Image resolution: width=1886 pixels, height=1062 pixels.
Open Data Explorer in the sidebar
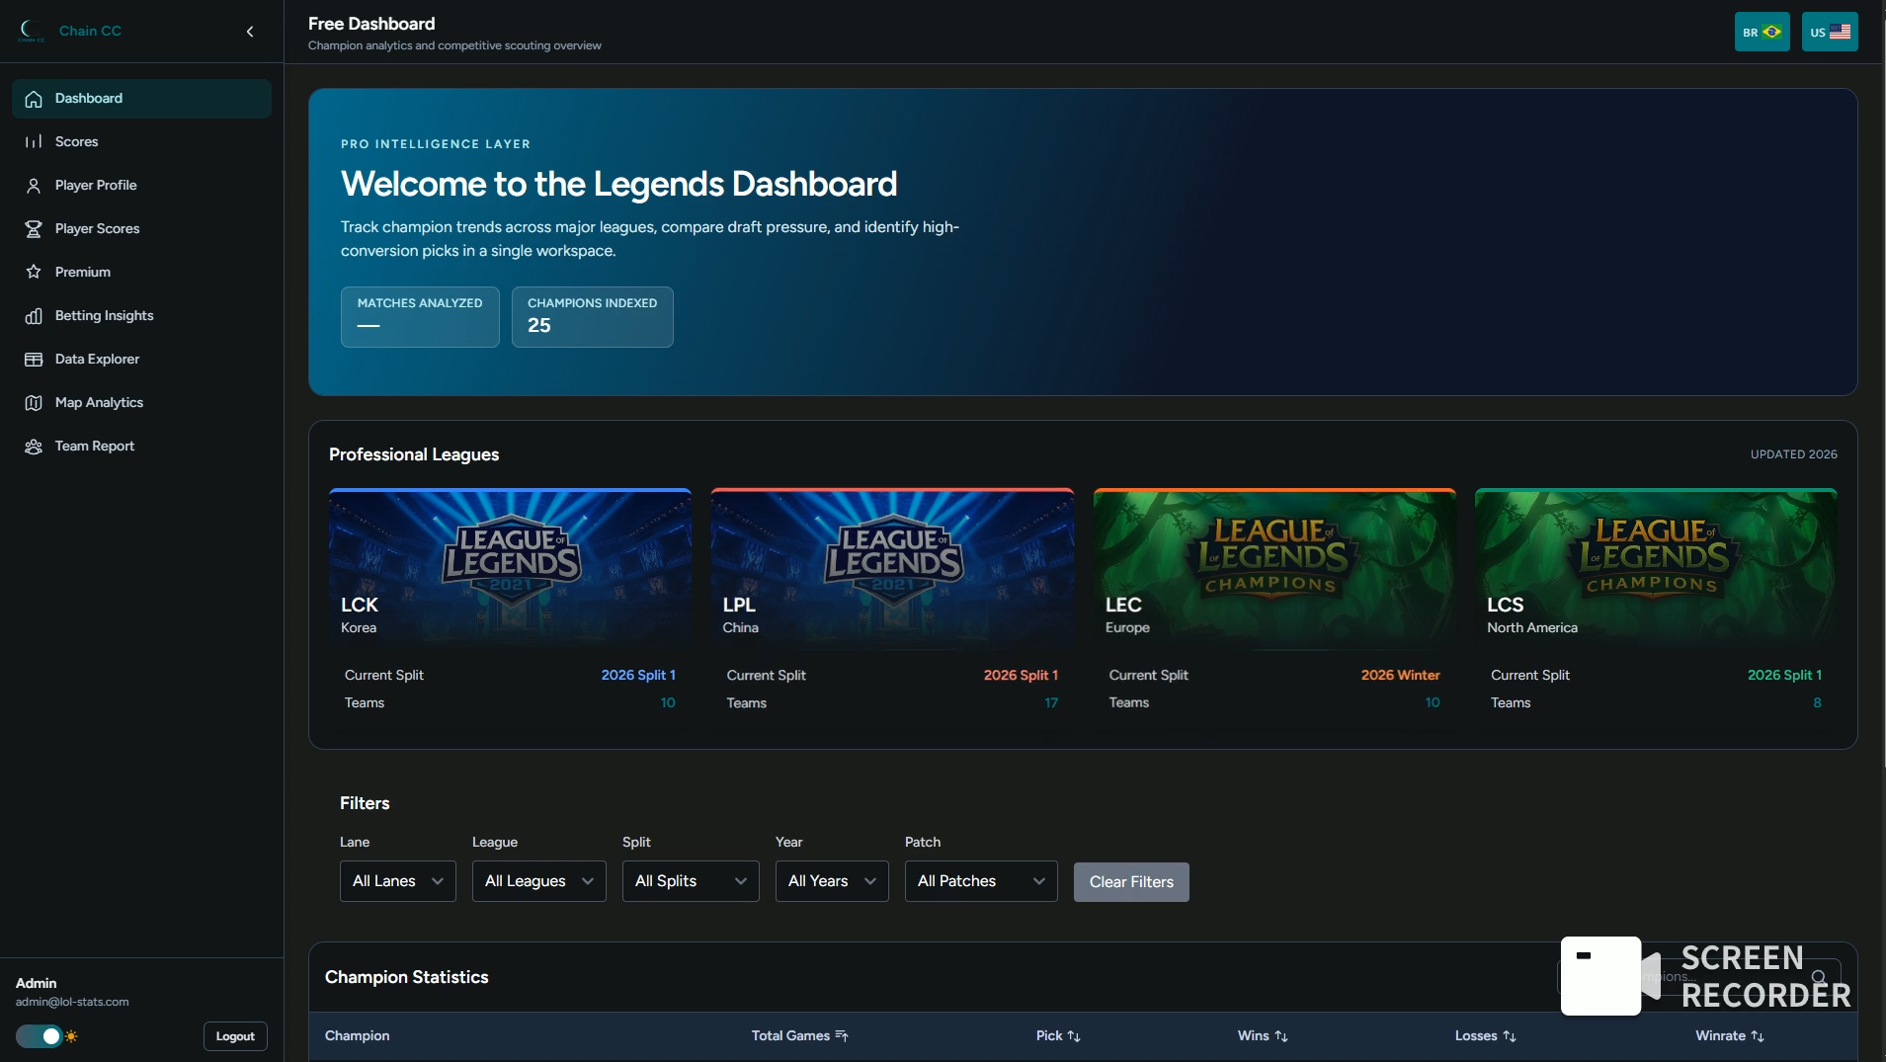pos(97,359)
